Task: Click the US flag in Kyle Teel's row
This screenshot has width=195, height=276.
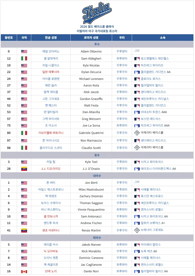Action: click(x=24, y=162)
